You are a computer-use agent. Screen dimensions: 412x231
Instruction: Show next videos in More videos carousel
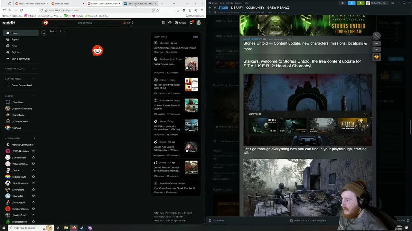(367, 125)
